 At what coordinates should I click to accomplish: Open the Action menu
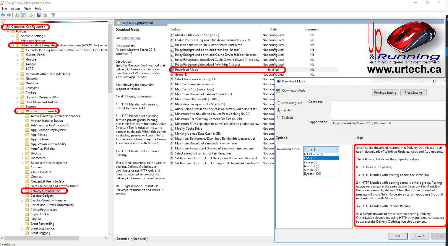point(15,9)
